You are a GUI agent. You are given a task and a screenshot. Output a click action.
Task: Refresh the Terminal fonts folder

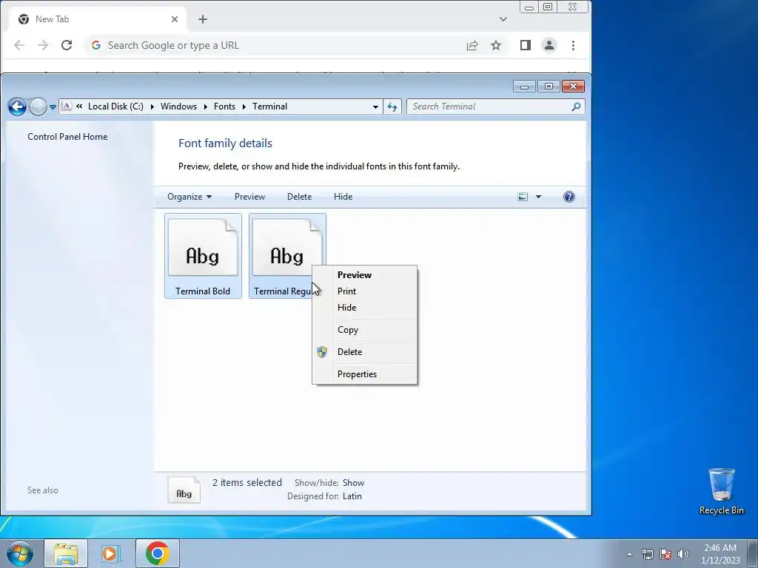pyautogui.click(x=392, y=106)
